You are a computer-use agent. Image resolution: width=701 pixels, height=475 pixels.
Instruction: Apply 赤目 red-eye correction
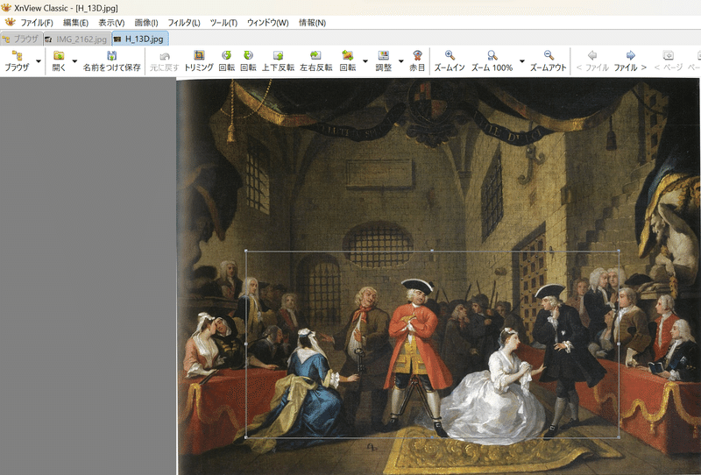(x=417, y=60)
